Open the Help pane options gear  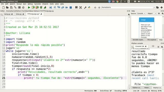(x=162, y=14)
